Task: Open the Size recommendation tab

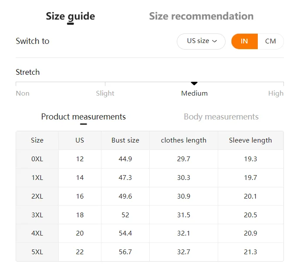Action: pos(201,17)
